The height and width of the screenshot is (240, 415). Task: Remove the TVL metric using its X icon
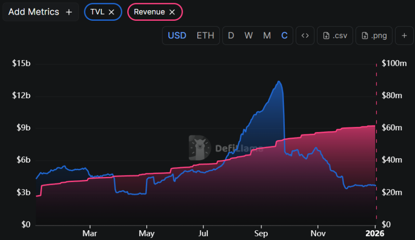point(111,12)
